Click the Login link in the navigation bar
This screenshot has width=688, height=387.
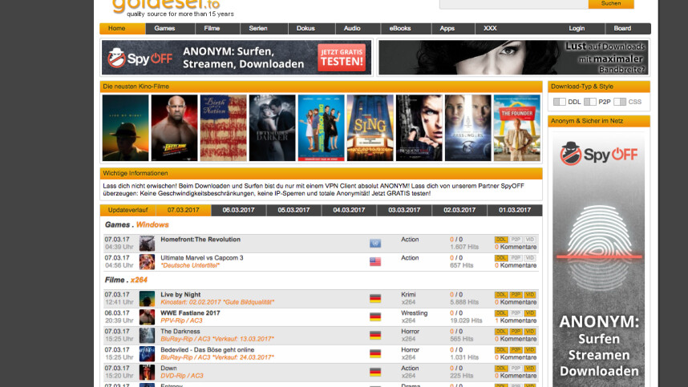577,29
